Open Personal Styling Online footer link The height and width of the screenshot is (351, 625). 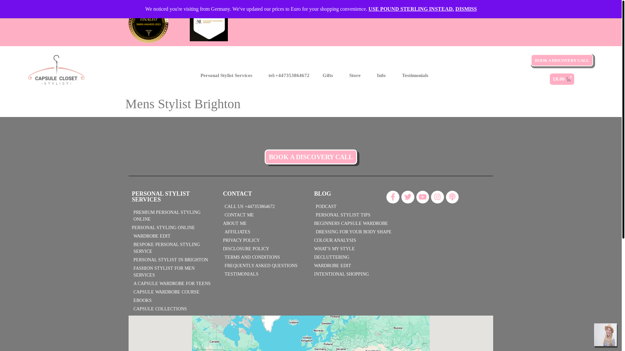coord(163,228)
